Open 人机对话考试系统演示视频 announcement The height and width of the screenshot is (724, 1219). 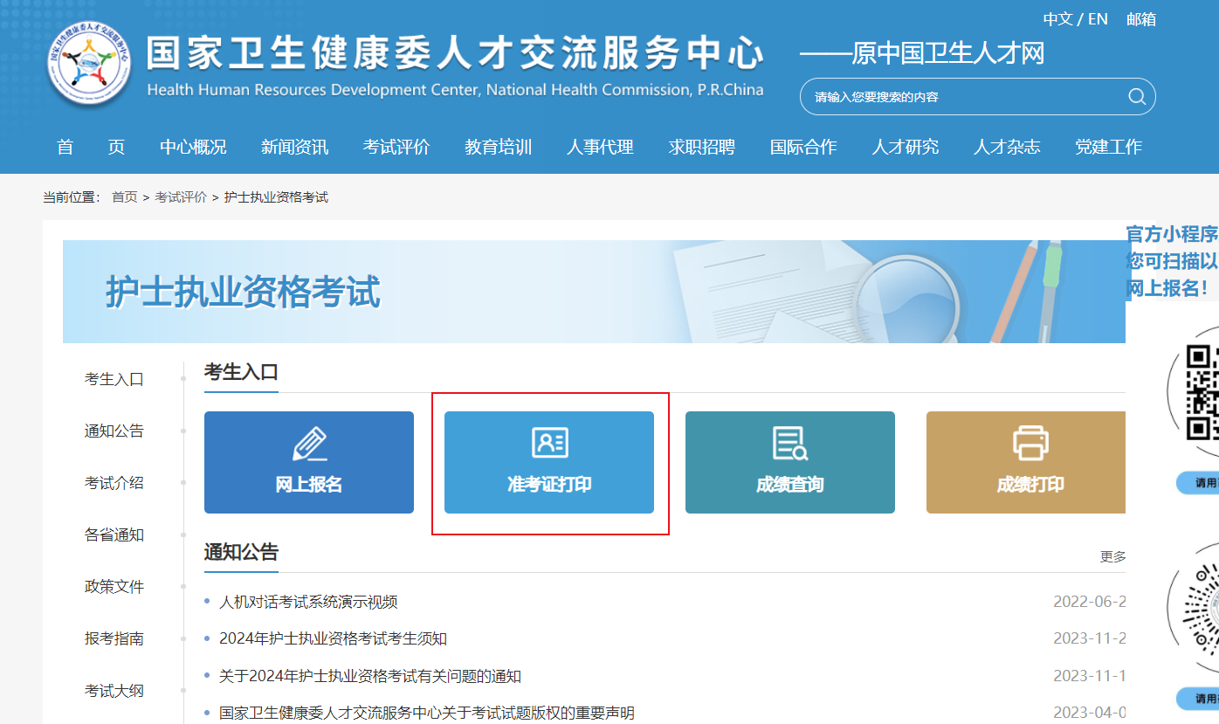pos(308,602)
